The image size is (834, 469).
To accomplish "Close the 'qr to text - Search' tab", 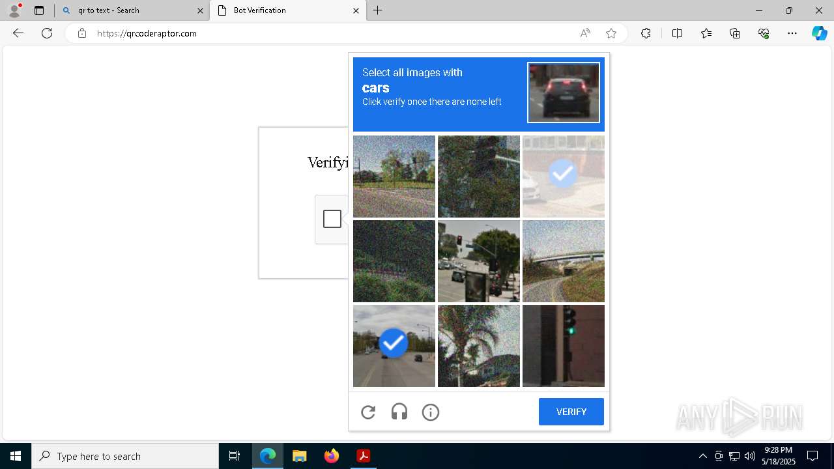I will coord(200,10).
